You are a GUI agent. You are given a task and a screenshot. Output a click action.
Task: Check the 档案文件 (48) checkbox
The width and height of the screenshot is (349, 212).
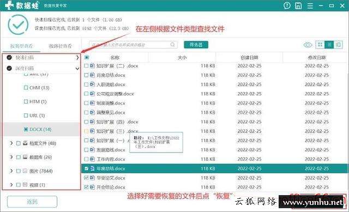pos(19,143)
